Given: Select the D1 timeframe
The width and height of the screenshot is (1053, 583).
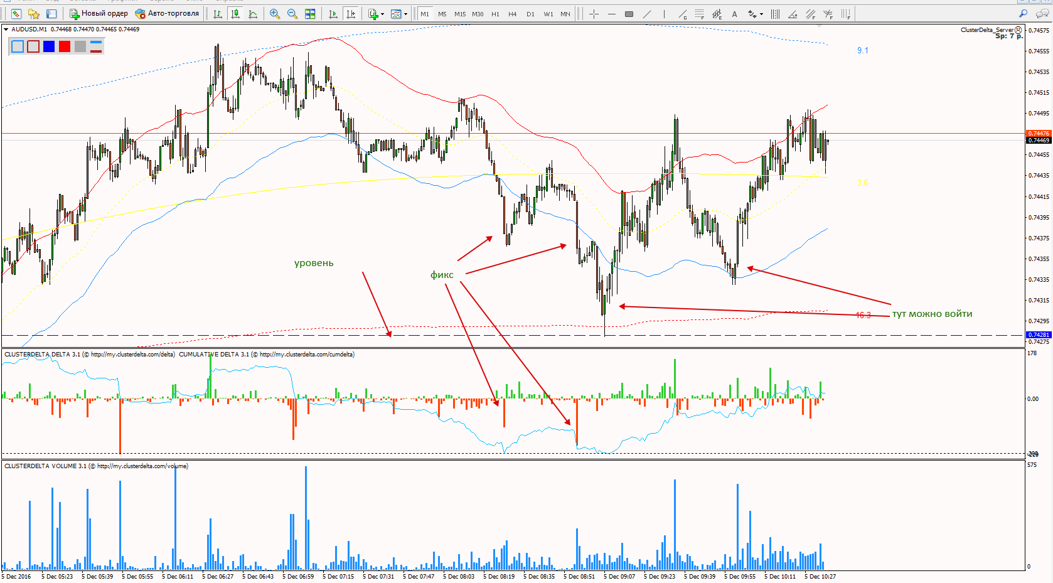Looking at the screenshot, I should [x=530, y=14].
